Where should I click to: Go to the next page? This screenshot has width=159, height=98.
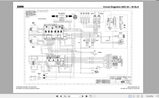[x=83, y=96]
